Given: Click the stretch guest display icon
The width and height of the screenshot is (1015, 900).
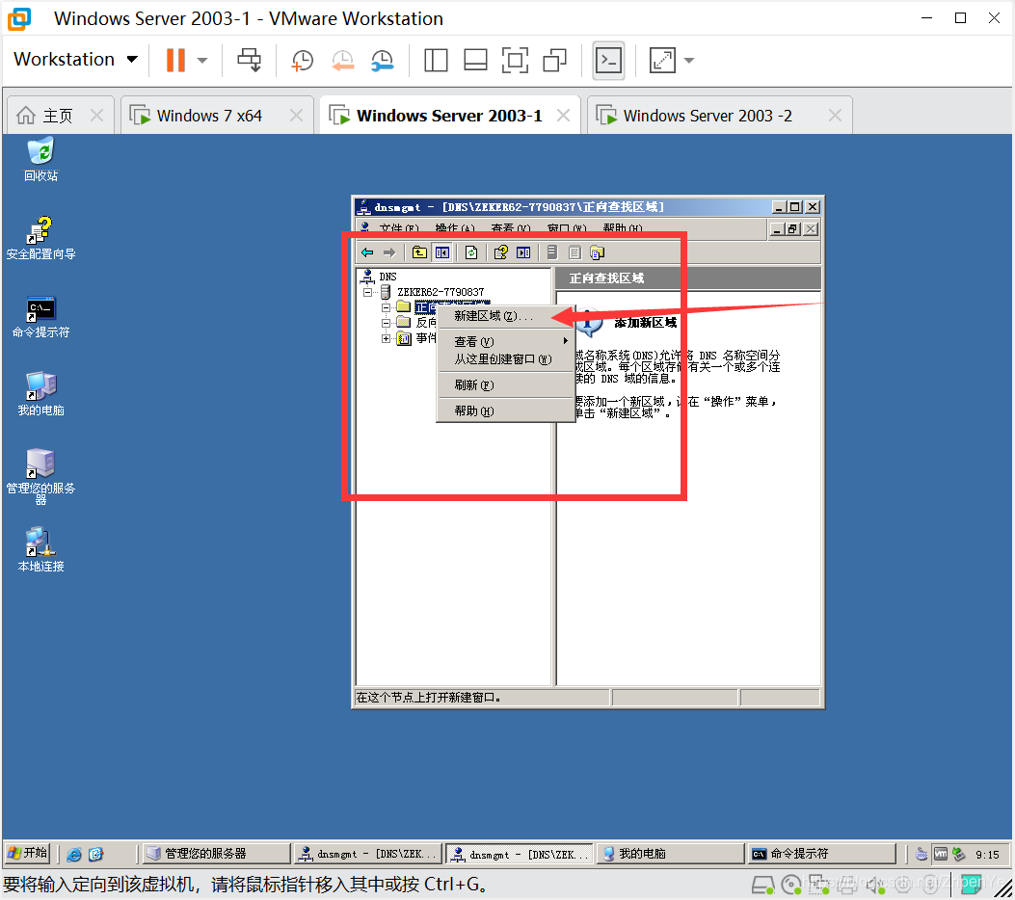Looking at the screenshot, I should 662,60.
